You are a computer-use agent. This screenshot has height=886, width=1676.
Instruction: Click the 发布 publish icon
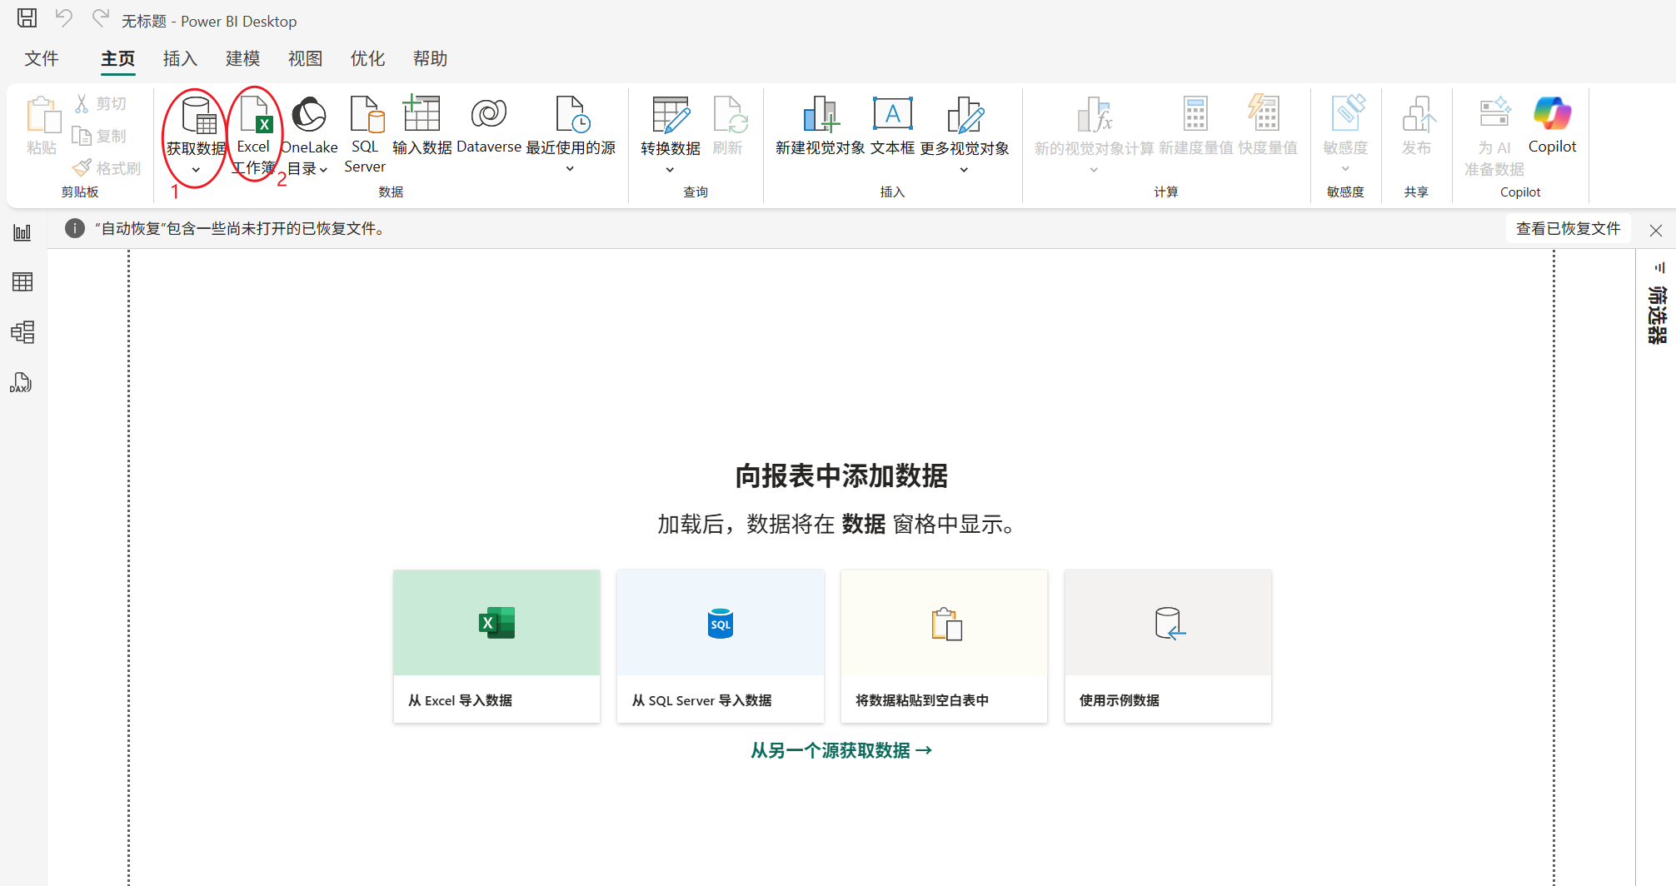tap(1418, 115)
